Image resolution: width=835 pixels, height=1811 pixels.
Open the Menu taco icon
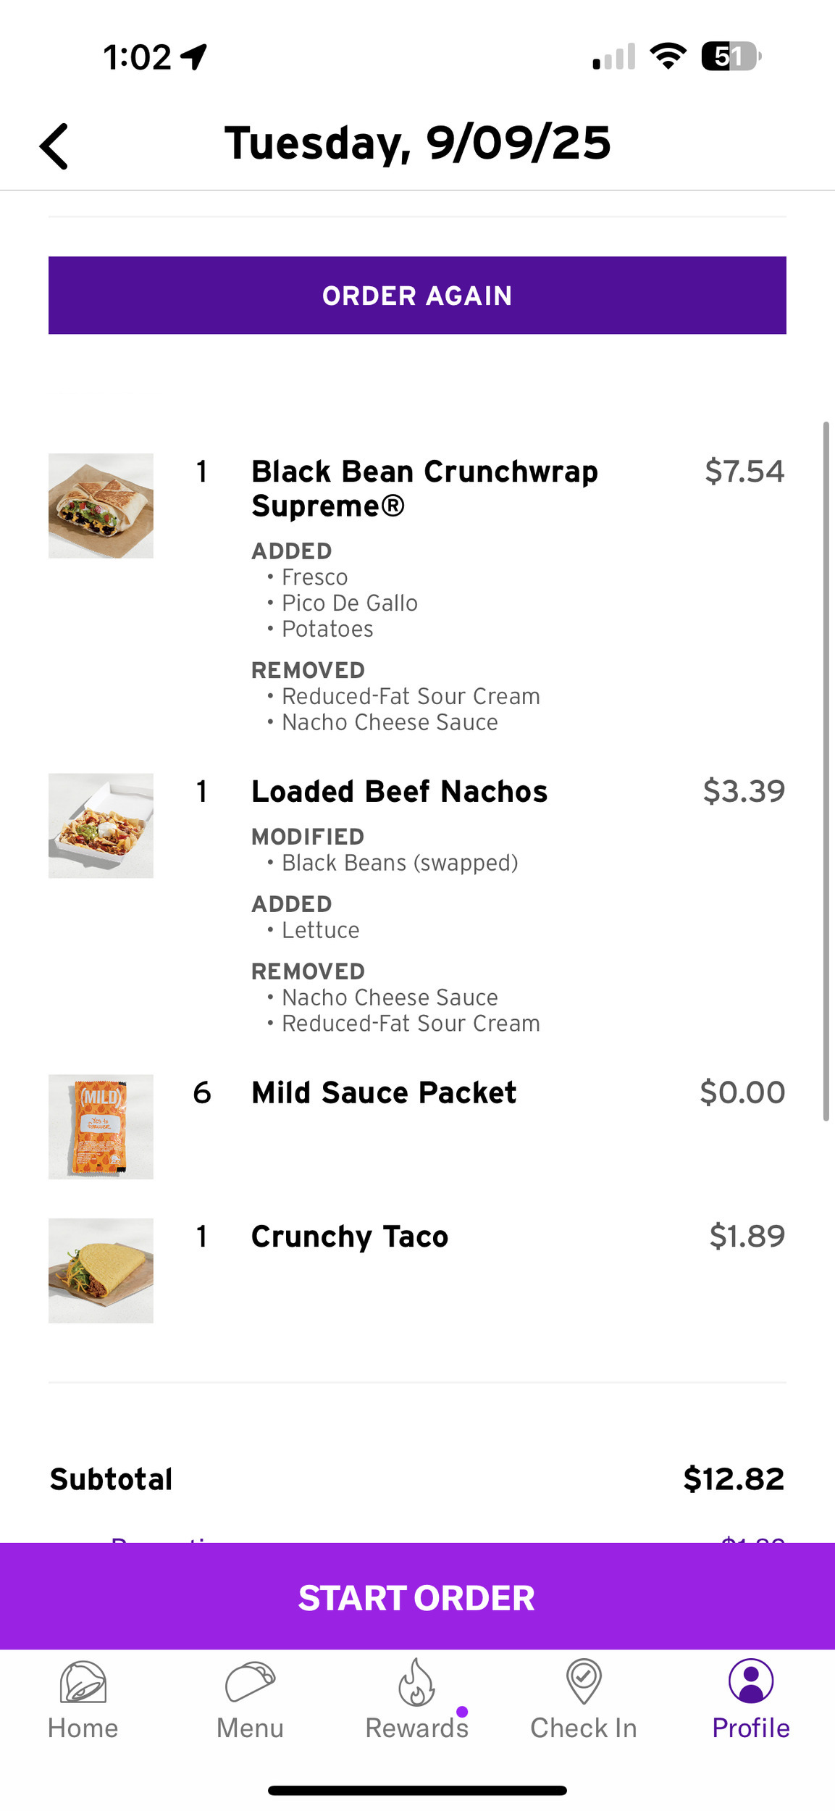250,1682
